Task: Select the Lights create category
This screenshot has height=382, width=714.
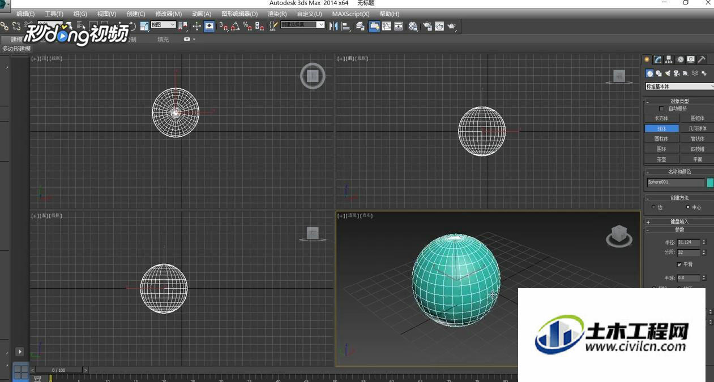Action: point(668,73)
